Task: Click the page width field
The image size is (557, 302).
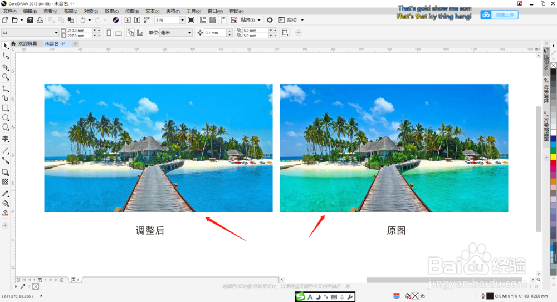Action: pos(79,31)
